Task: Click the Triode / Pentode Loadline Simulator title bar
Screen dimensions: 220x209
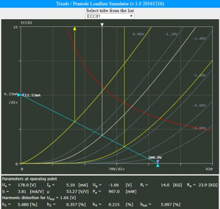Action: (x=110, y=4)
